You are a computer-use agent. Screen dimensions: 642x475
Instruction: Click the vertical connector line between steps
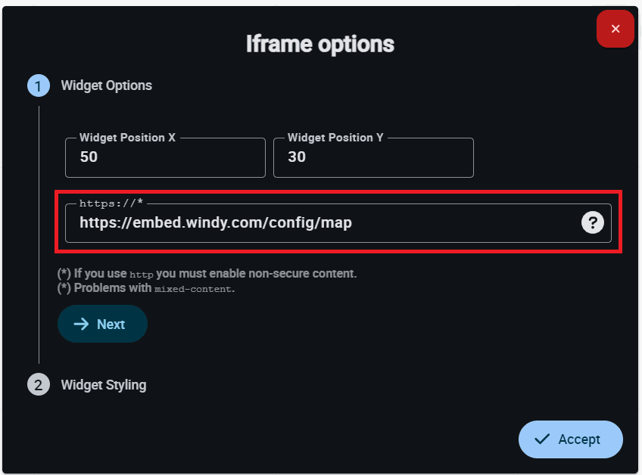click(39, 227)
